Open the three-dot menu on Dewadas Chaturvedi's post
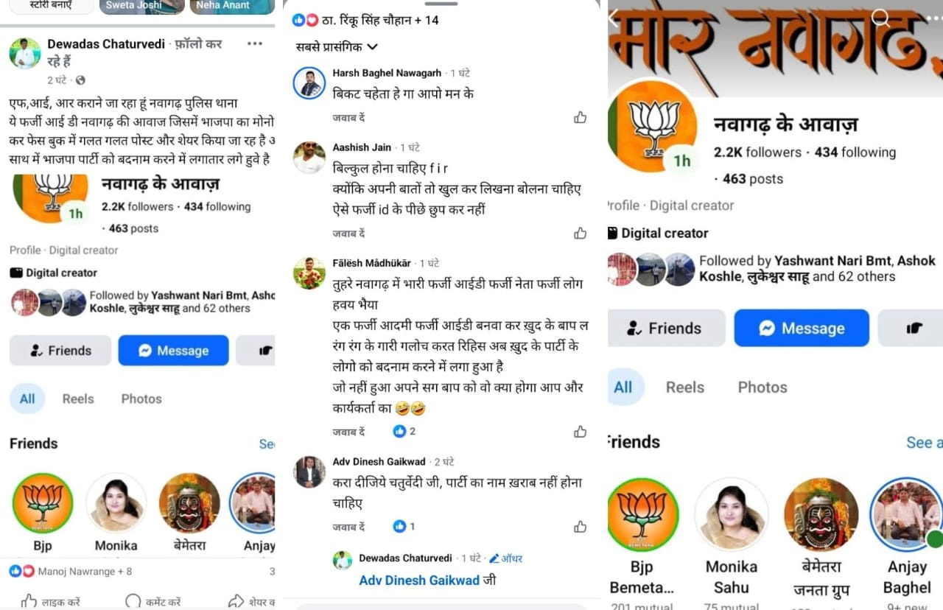The image size is (943, 610). coord(254,44)
